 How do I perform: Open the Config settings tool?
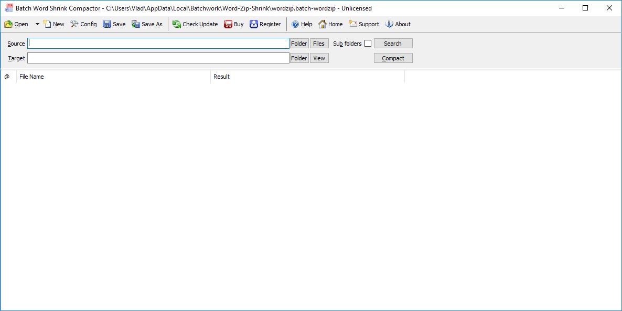coord(84,24)
